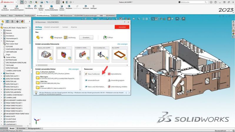Open the Unterstützung erhalten link
This screenshot has width=235, height=132.
click(118, 87)
